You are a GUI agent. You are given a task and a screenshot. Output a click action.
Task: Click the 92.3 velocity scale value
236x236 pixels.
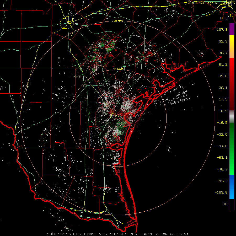click(223, 41)
